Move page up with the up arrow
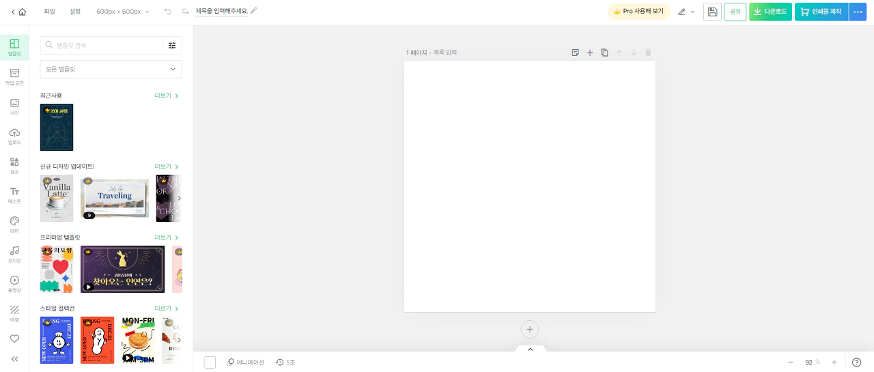Screen dimensions: 874x372 pyautogui.click(x=619, y=53)
